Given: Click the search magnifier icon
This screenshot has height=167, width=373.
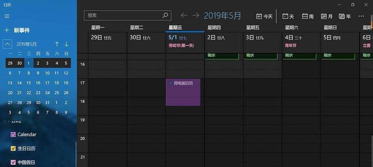Looking at the screenshot, I should tap(165, 15).
